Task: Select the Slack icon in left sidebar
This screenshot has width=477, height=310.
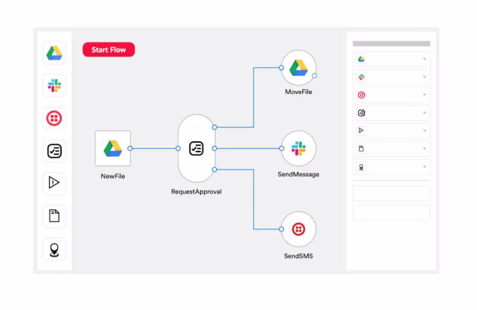Action: click(x=54, y=85)
